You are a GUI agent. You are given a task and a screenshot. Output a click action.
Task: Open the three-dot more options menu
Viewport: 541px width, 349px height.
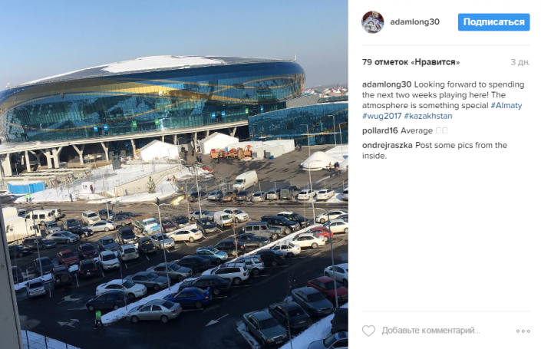pos(523,331)
